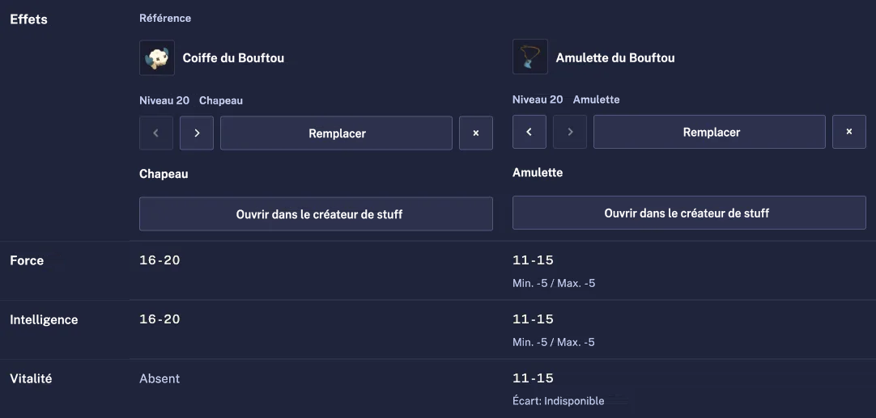Screen dimensions: 876x418
Task: Select the Coiffe du Bouftou title
Action: [x=233, y=58]
